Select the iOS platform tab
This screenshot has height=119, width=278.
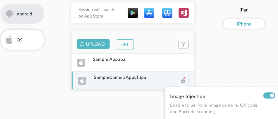[x=22, y=40]
